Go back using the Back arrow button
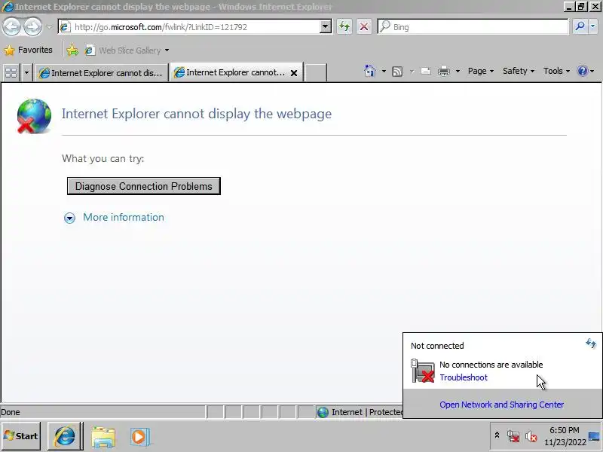 click(12, 27)
